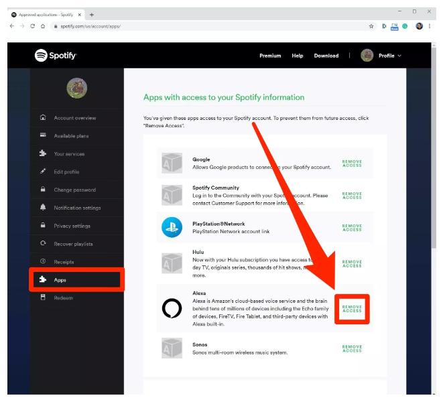Select Receipts in the sidebar

(64, 262)
